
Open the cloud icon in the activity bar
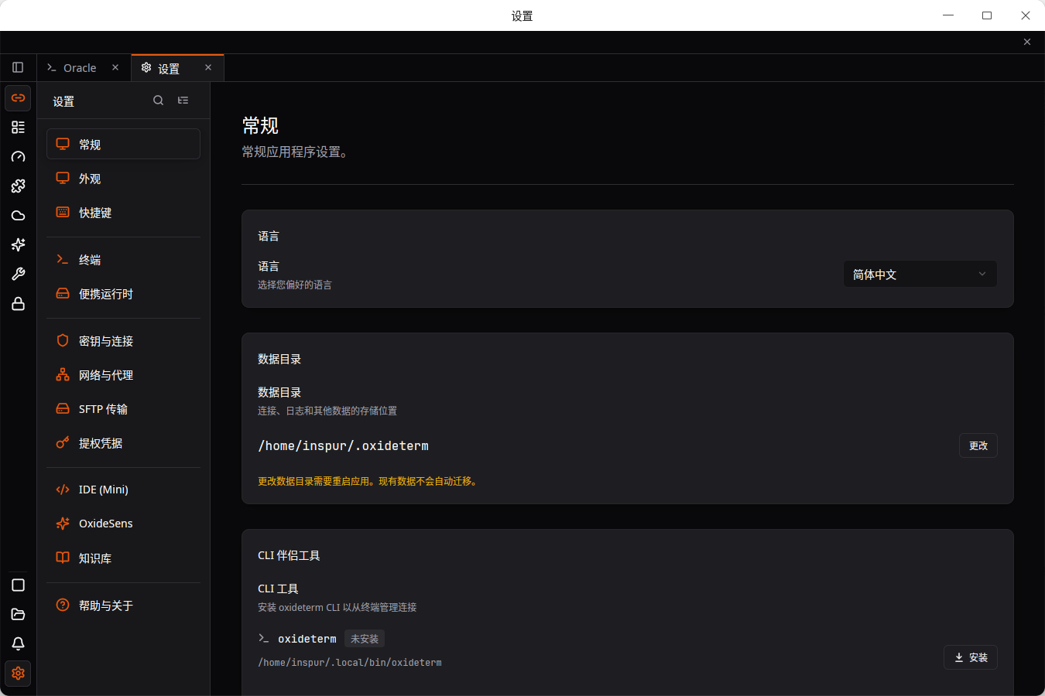coord(18,216)
